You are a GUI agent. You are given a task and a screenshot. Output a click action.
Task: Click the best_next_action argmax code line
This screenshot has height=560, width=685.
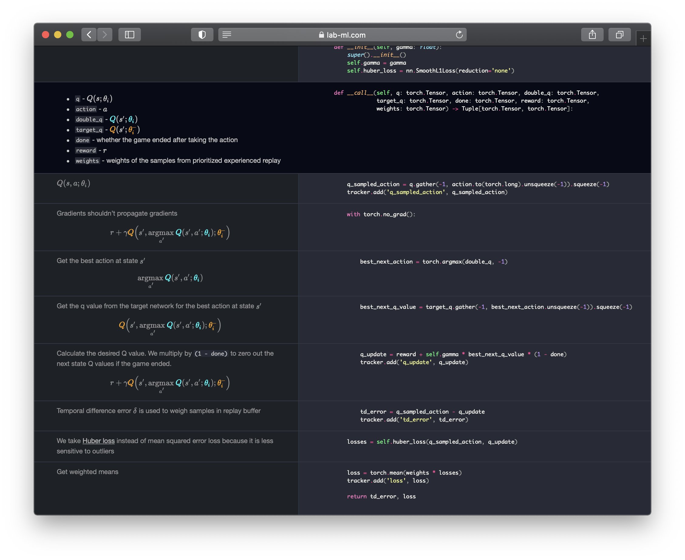[x=434, y=261]
